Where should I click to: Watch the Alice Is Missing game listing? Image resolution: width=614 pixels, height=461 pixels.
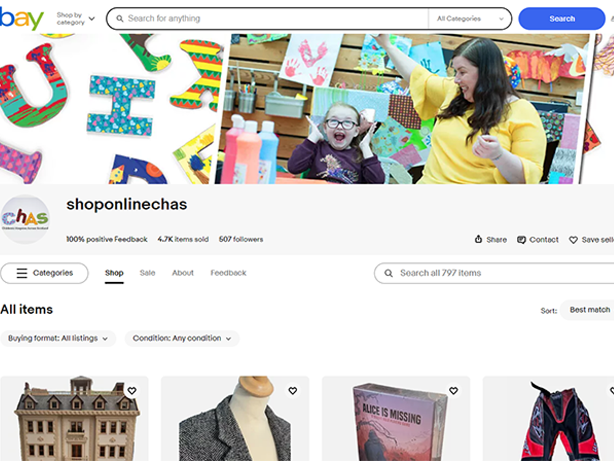pyautogui.click(x=453, y=391)
